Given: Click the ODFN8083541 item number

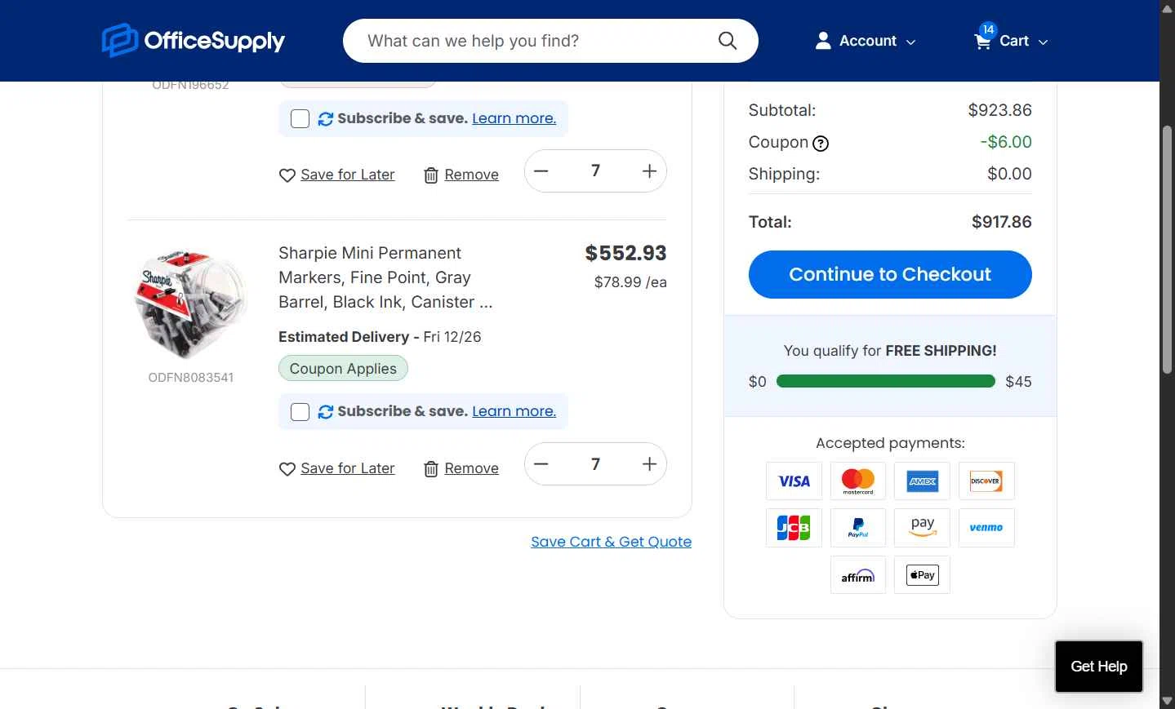Looking at the screenshot, I should click(191, 378).
